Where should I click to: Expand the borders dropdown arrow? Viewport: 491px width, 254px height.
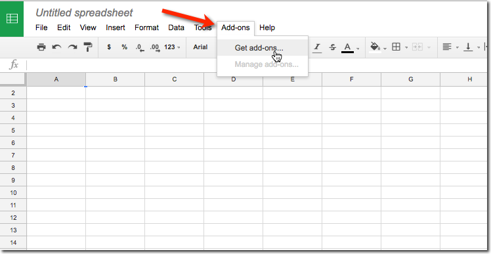click(406, 48)
